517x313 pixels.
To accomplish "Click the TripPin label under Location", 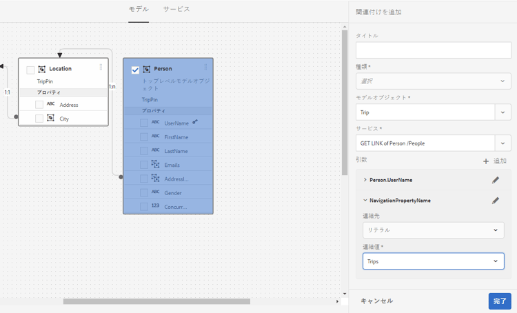I will 45,81.
